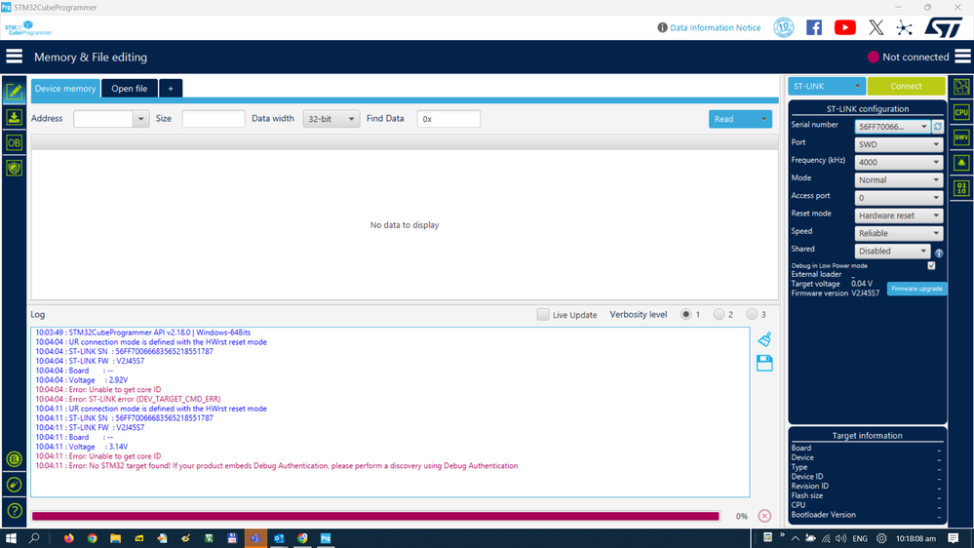
Task: Open the 0110 registers icon in right sidebar
Action: click(x=961, y=187)
